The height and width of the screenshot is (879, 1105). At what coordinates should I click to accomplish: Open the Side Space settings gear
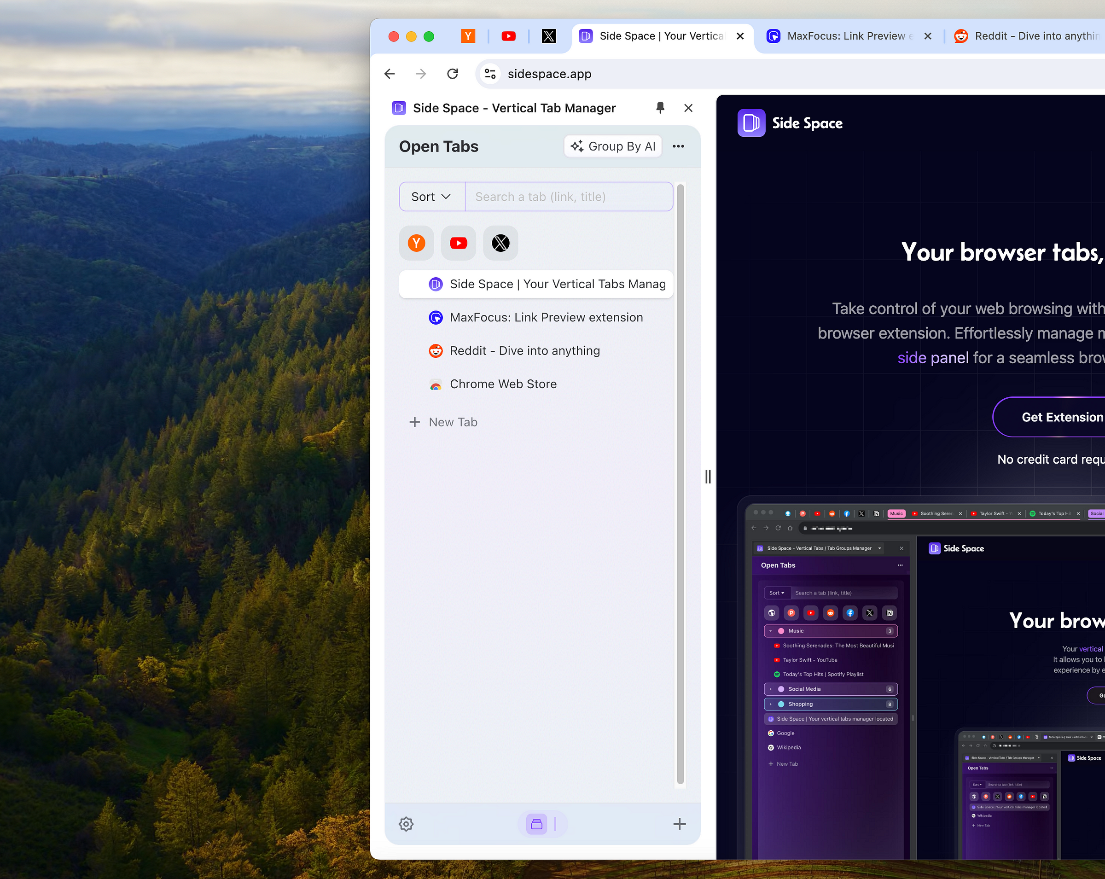point(406,824)
